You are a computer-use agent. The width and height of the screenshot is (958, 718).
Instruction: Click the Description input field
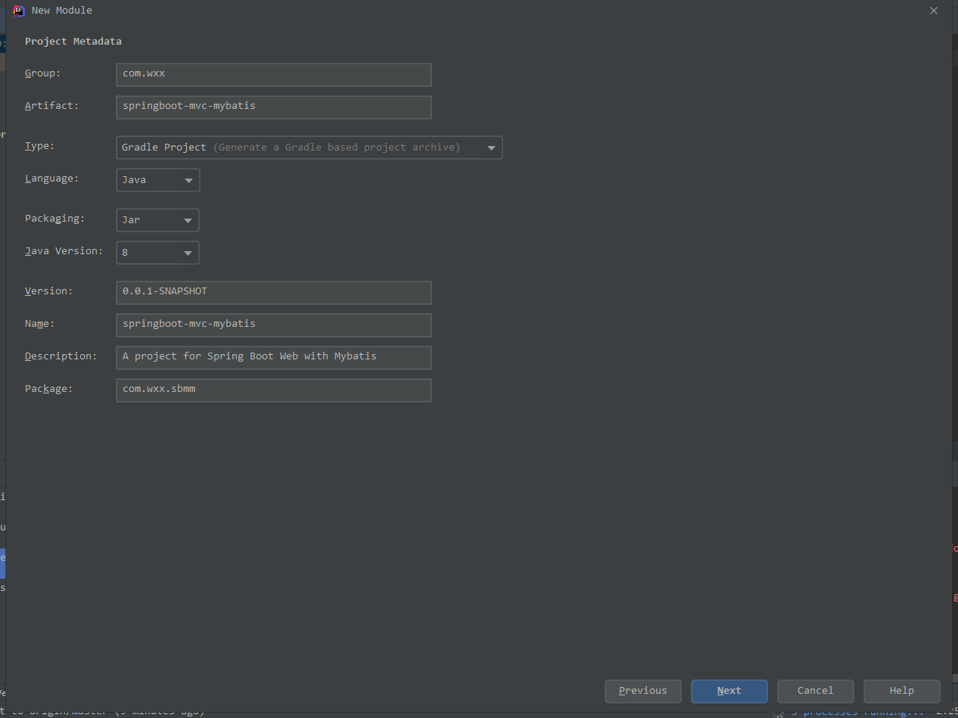tap(273, 357)
